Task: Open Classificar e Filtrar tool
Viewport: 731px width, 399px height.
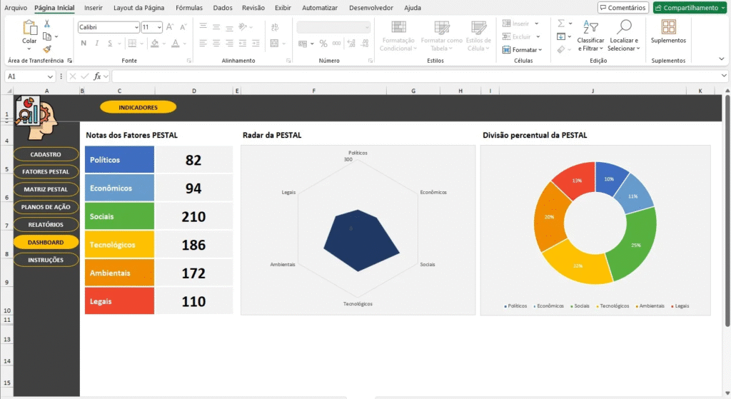Action: pos(590,34)
